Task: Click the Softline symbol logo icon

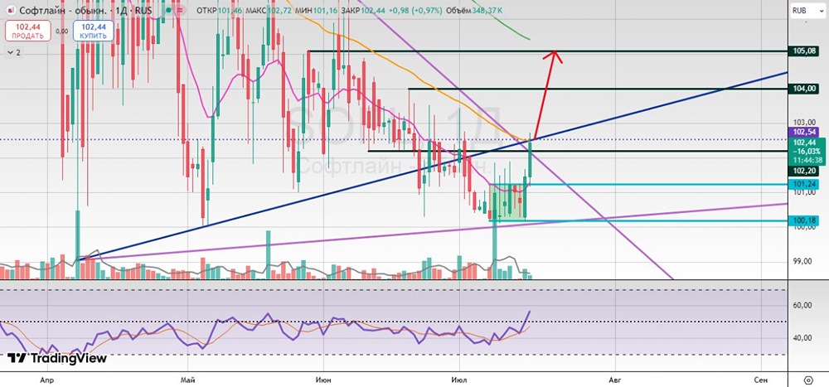Action: (11, 11)
